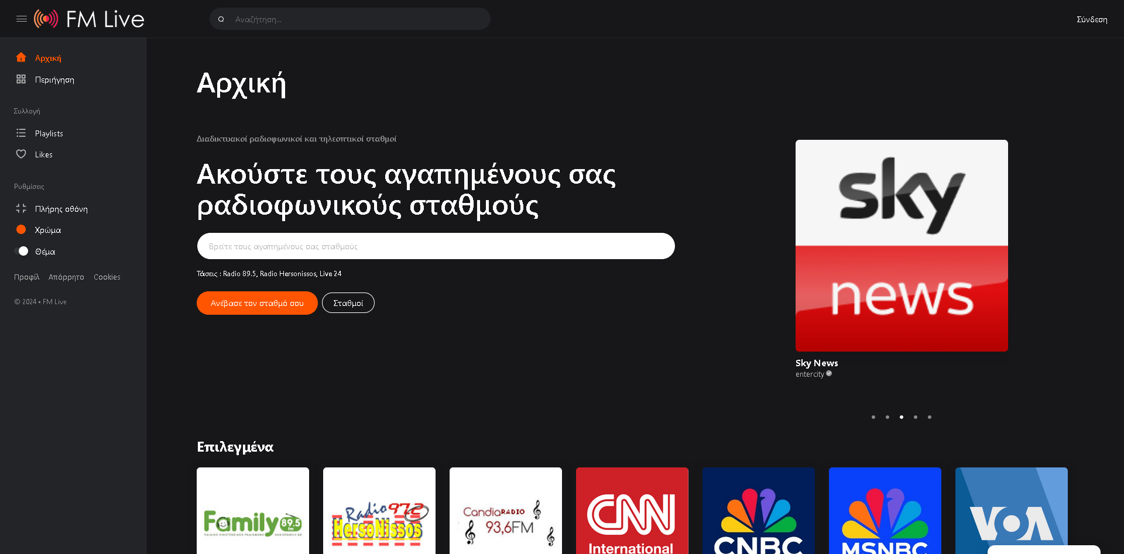The height and width of the screenshot is (554, 1124).
Task: Click the orange Χρώμα color circle
Action: (21, 229)
